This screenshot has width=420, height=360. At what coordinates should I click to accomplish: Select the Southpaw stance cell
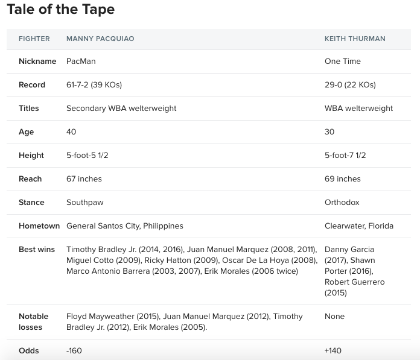pos(85,203)
